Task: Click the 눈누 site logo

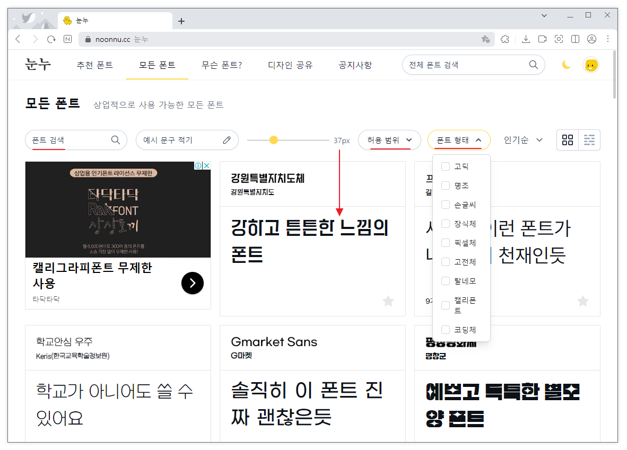Action: [x=38, y=64]
